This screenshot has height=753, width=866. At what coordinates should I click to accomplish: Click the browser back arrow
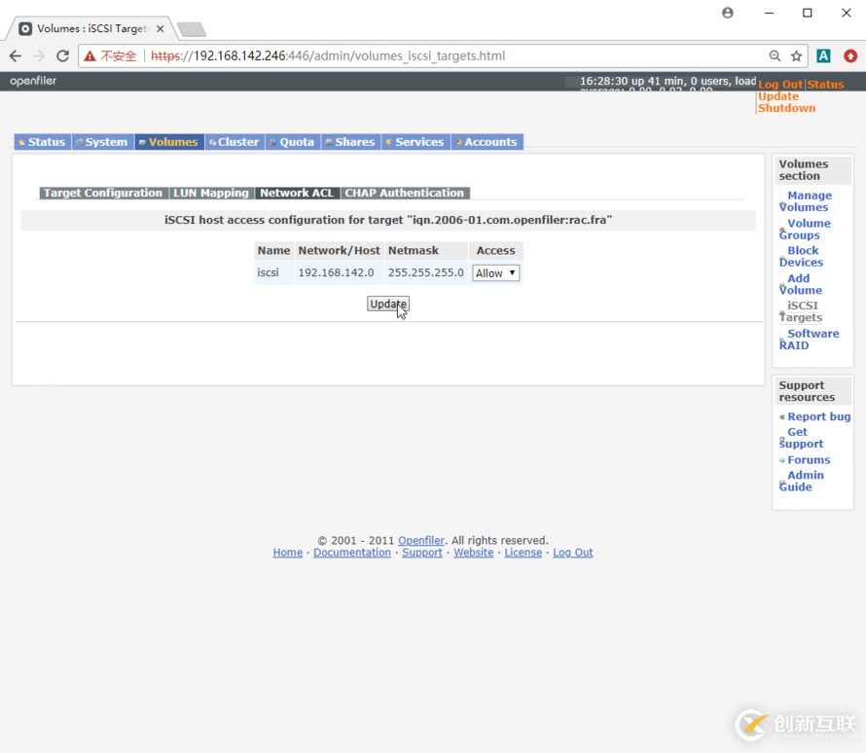16,56
